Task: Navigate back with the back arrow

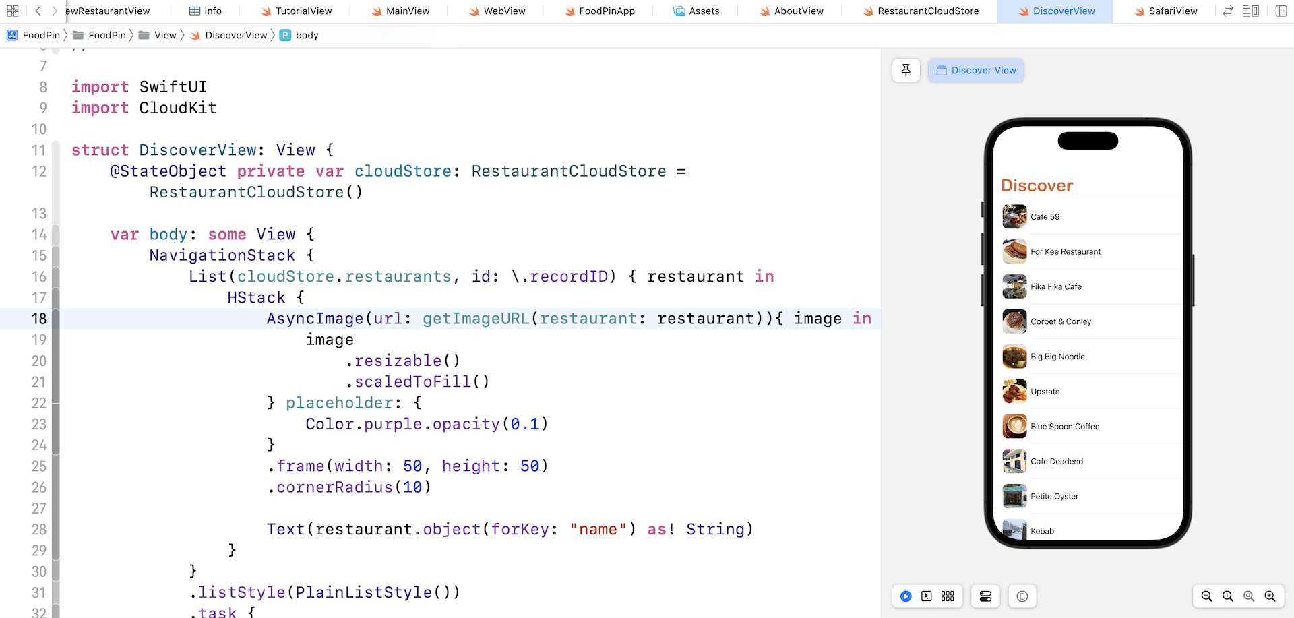Action: click(37, 11)
